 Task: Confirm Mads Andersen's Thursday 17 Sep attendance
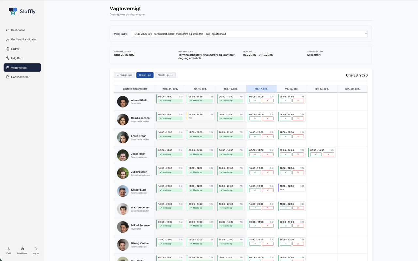tap(255, 208)
